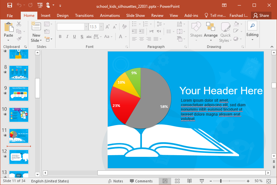Switch to Slide Sorter view

[x=177, y=181]
